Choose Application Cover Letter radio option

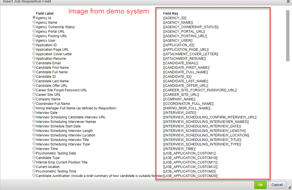tap(34, 53)
